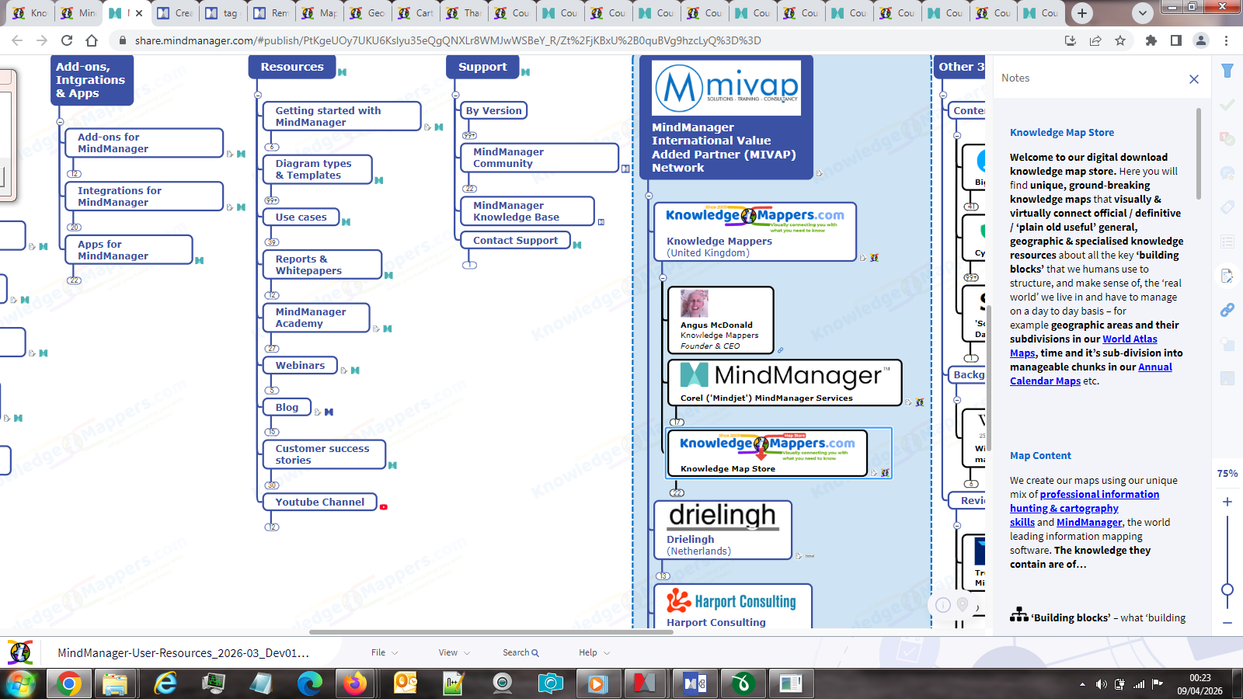Expand subtopics under Drielingh (Netherlands)
The height and width of the screenshot is (699, 1243).
[x=663, y=576]
